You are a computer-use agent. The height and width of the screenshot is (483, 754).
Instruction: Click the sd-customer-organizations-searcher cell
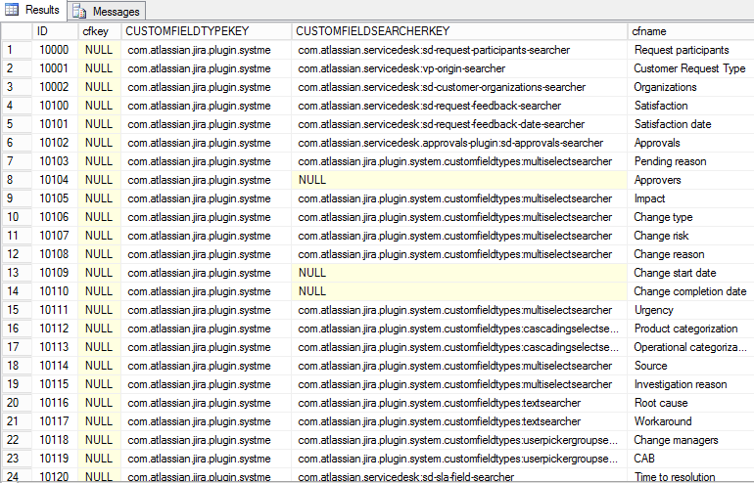point(459,87)
